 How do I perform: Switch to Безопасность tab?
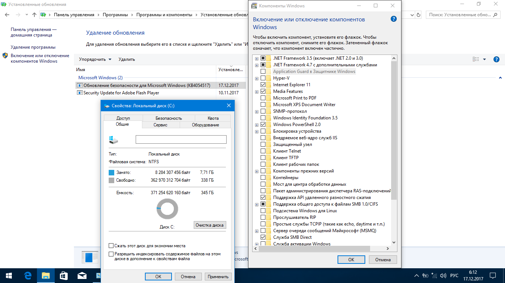[x=169, y=118]
